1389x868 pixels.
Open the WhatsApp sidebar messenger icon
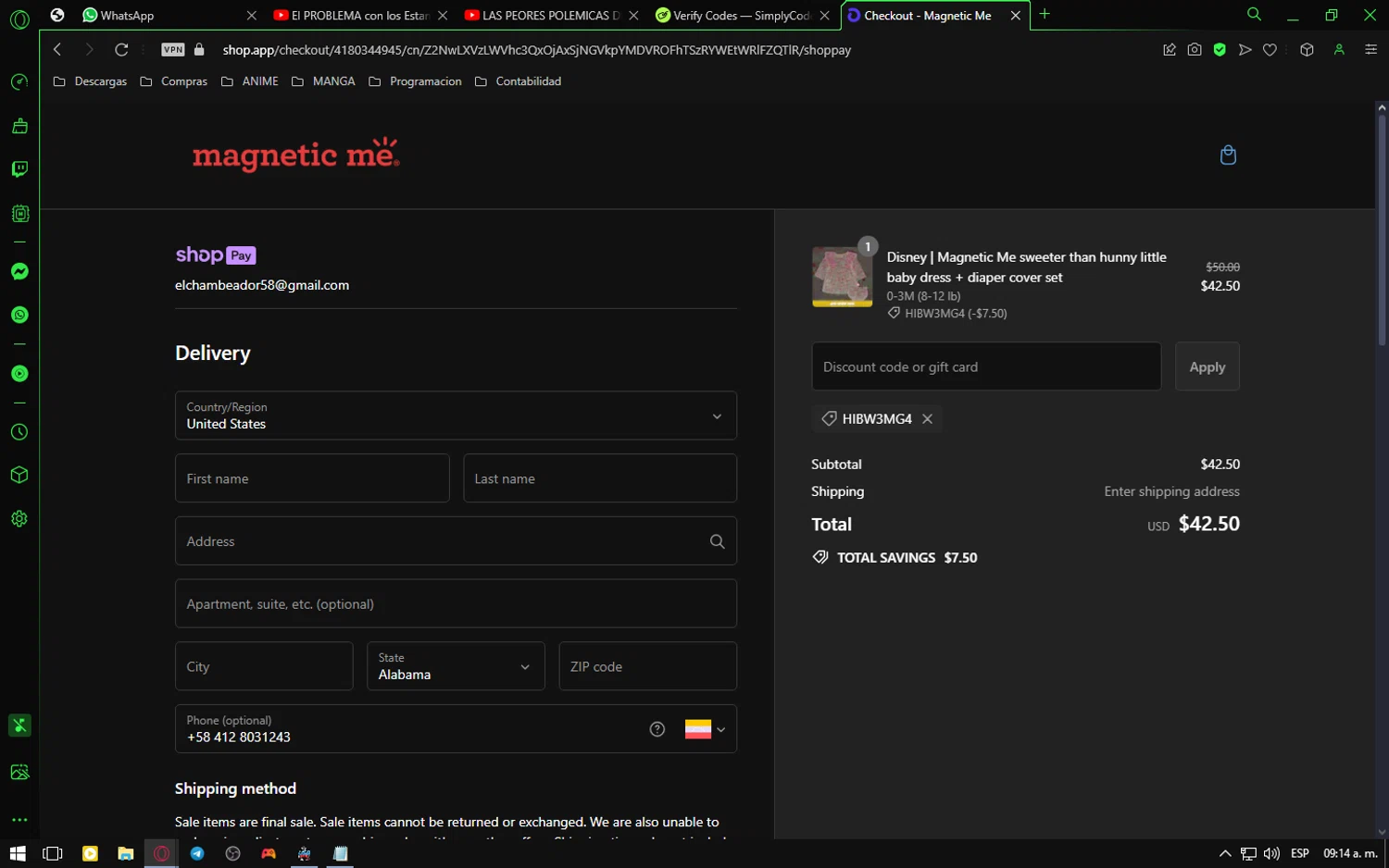pos(19,315)
